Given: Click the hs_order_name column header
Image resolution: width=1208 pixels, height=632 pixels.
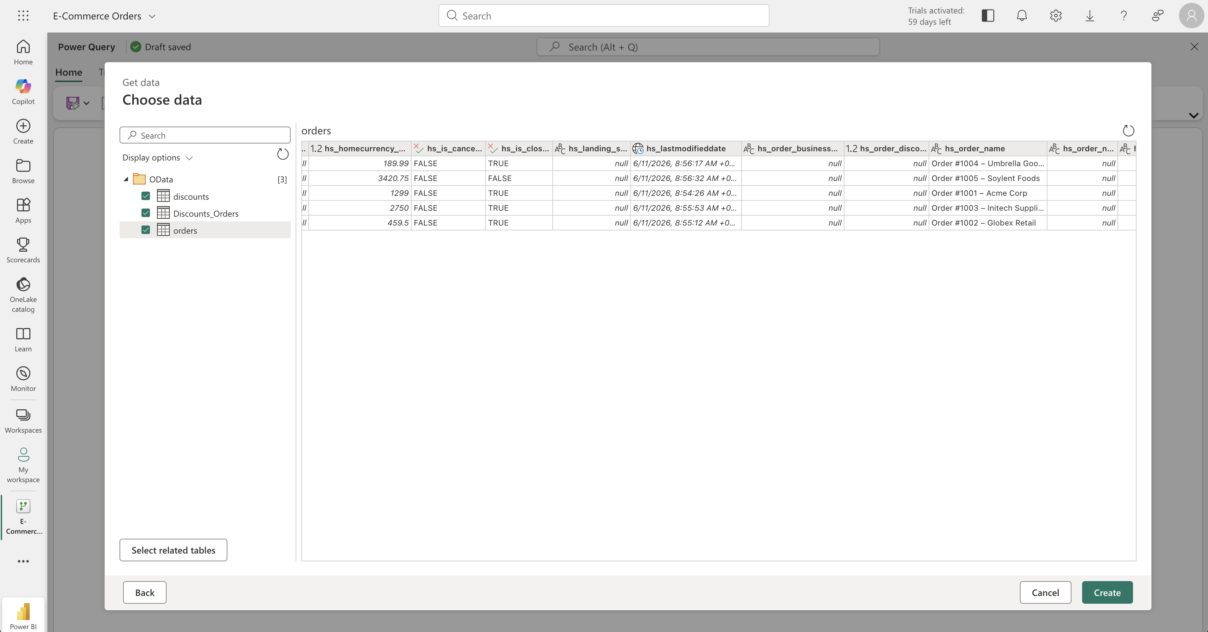Looking at the screenshot, I should (x=988, y=148).
